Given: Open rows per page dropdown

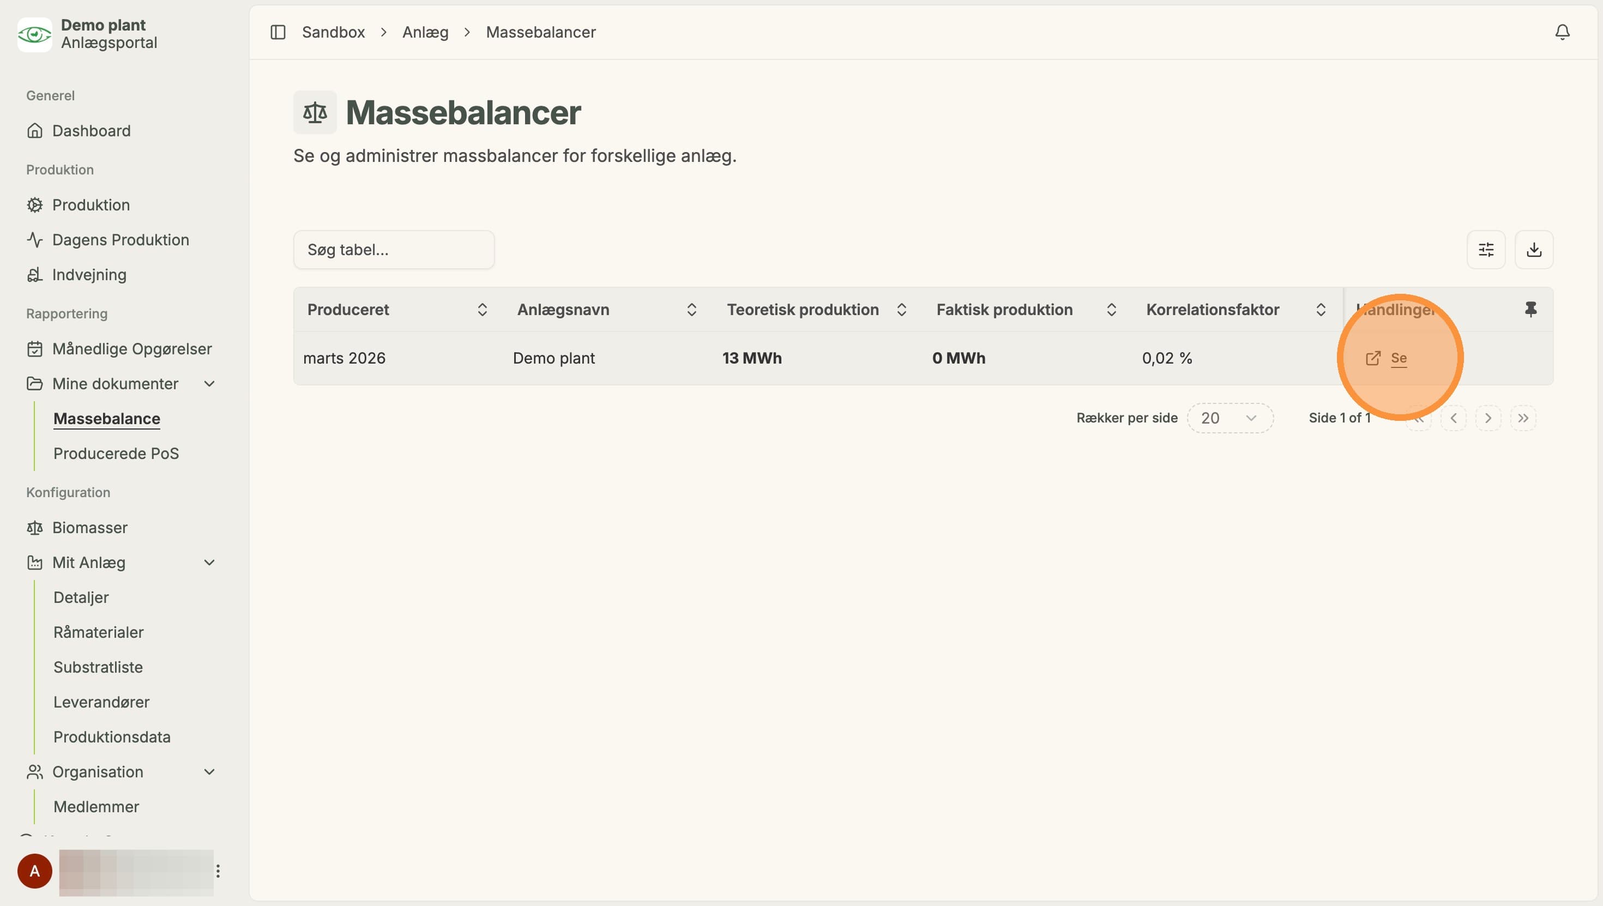Looking at the screenshot, I should [x=1230, y=418].
